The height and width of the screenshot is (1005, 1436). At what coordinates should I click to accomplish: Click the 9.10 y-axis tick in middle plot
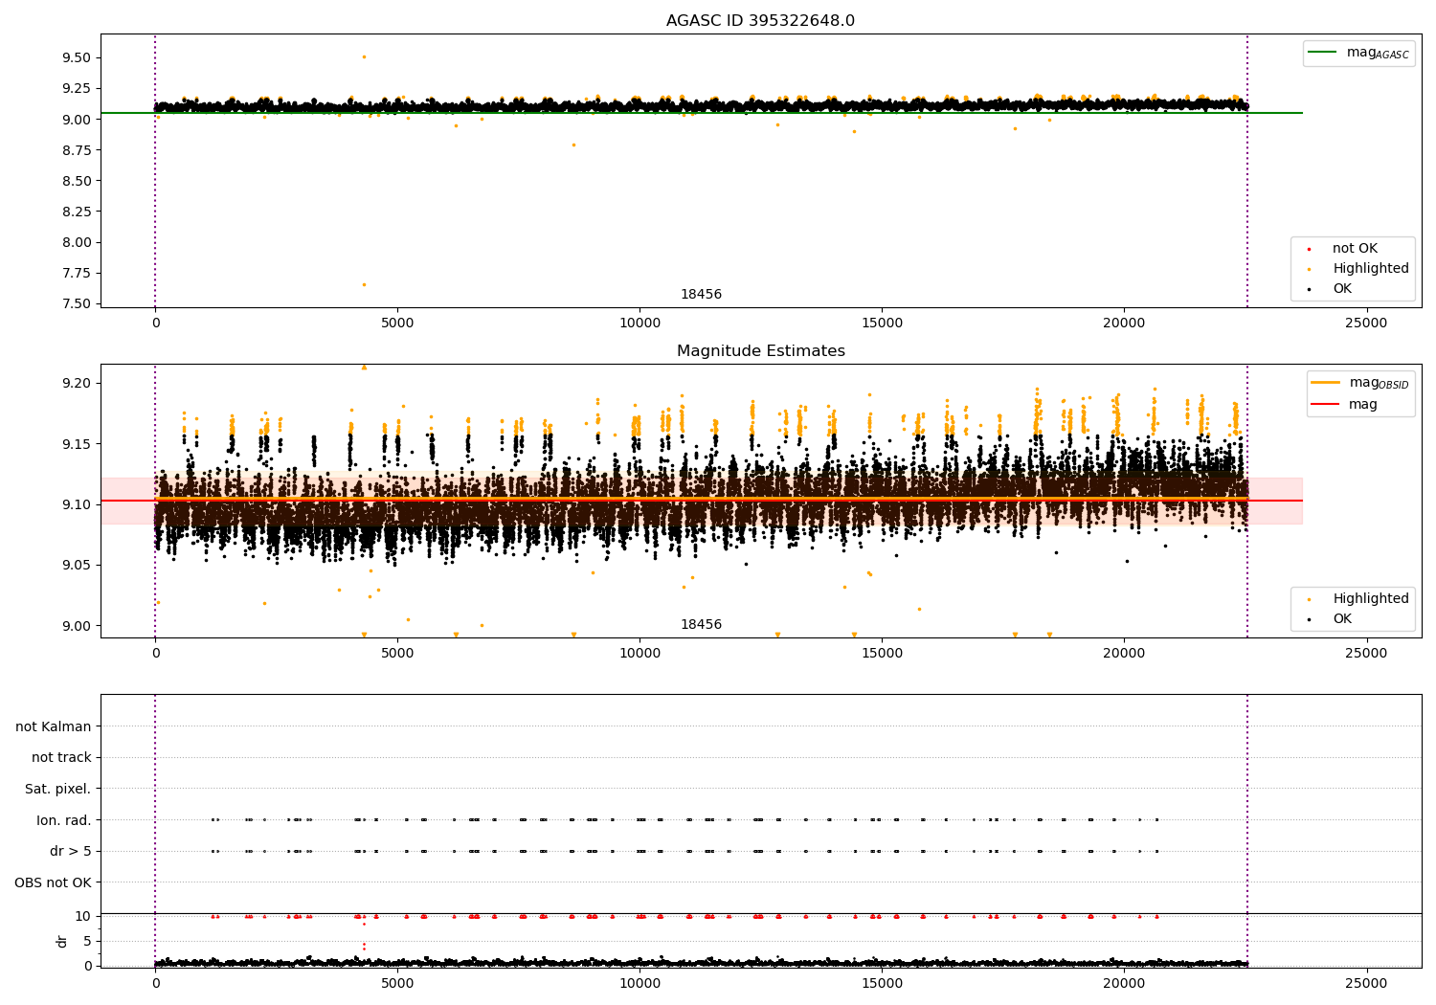77,504
